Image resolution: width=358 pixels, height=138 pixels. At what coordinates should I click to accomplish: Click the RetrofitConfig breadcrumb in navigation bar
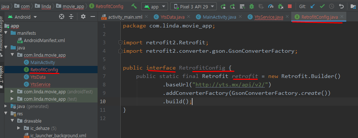coord(109,6)
